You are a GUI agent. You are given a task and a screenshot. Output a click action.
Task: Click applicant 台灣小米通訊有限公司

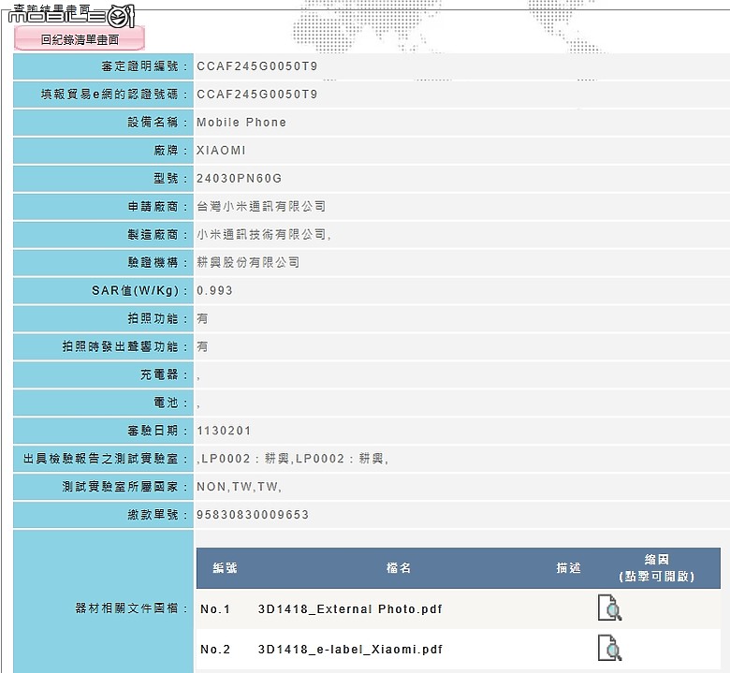(261, 206)
